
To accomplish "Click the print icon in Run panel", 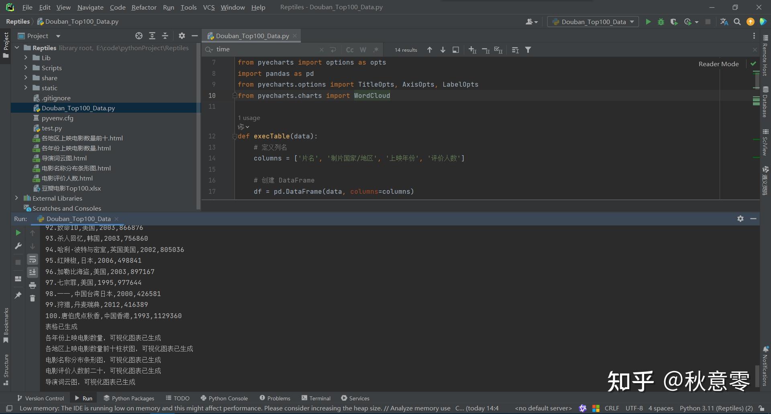I will pos(33,286).
